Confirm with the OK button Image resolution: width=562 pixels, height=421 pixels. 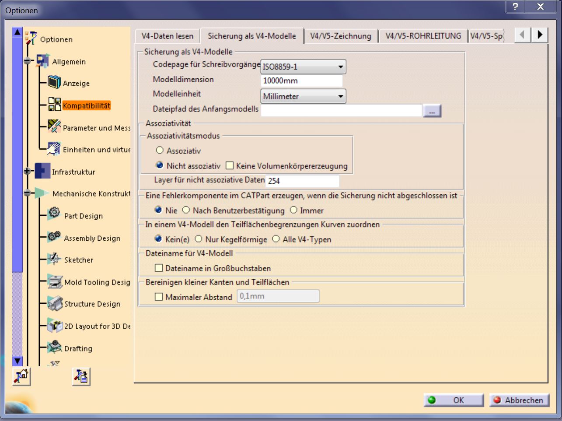click(x=454, y=400)
